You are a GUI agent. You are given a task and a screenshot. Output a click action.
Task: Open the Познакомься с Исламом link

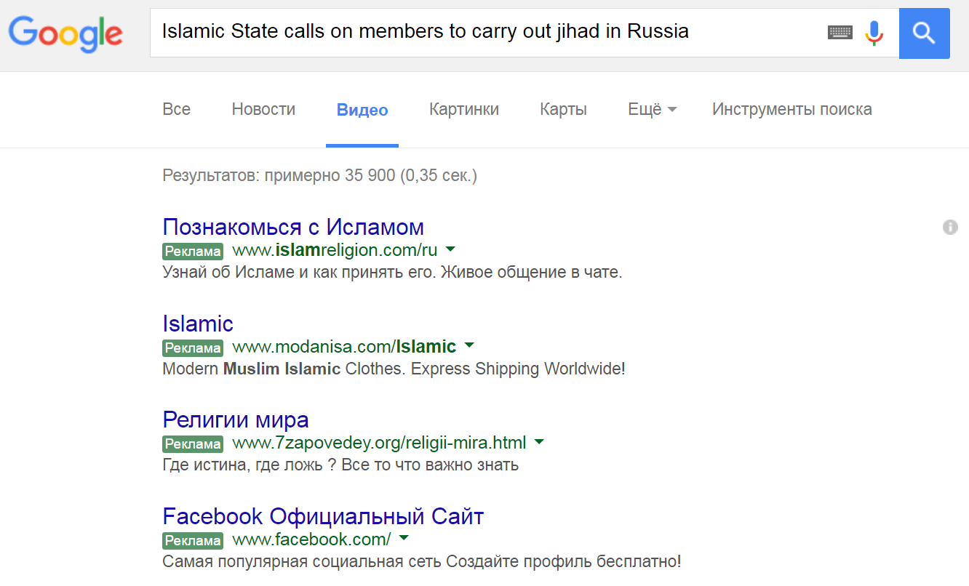pos(293,227)
